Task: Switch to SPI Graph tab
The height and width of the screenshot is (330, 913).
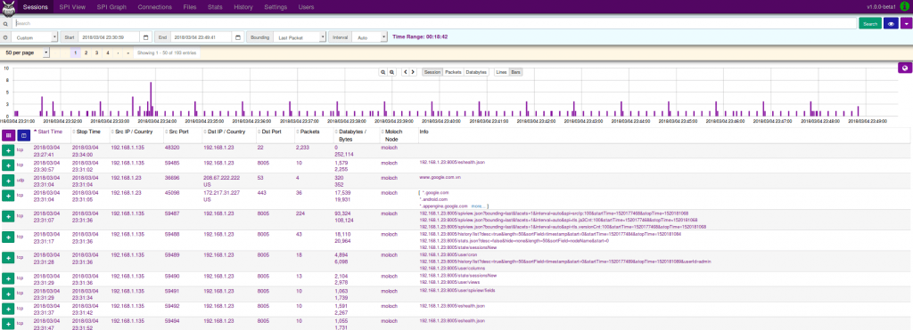Action: (111, 7)
